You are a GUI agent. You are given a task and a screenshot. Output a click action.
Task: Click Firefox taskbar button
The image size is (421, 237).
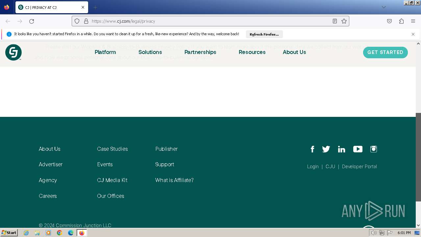pyautogui.click(x=82, y=233)
